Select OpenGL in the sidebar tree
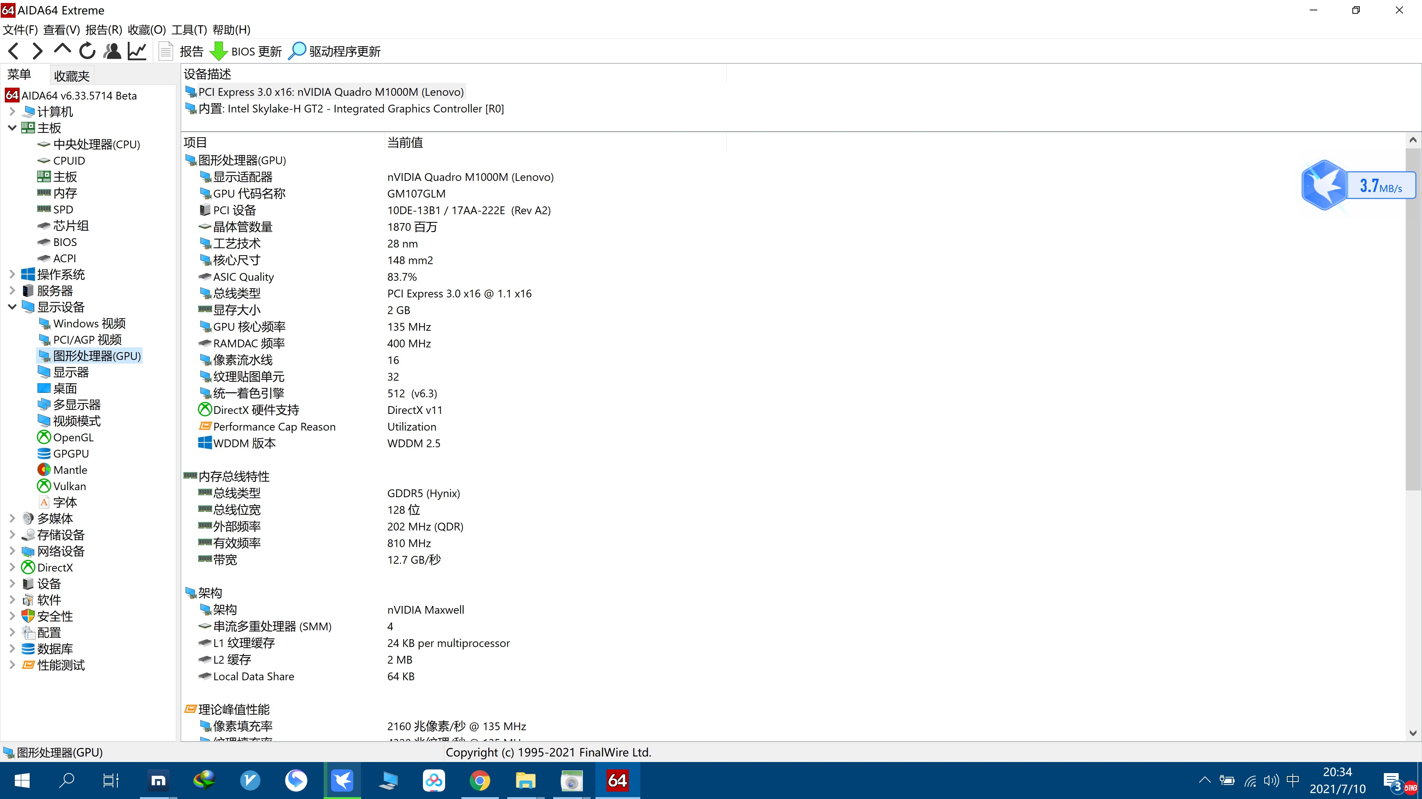This screenshot has width=1422, height=799. pyautogui.click(x=73, y=437)
